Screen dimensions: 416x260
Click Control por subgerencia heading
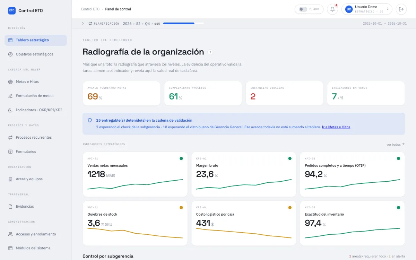pos(108,256)
